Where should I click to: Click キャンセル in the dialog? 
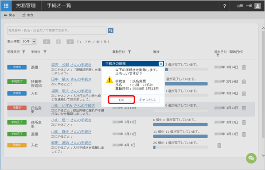[147, 100]
